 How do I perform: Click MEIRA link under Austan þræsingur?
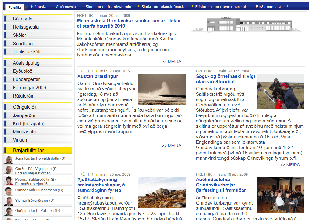tap(171, 146)
